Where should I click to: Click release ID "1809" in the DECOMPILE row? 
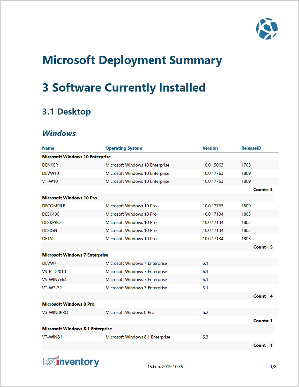[x=246, y=206]
